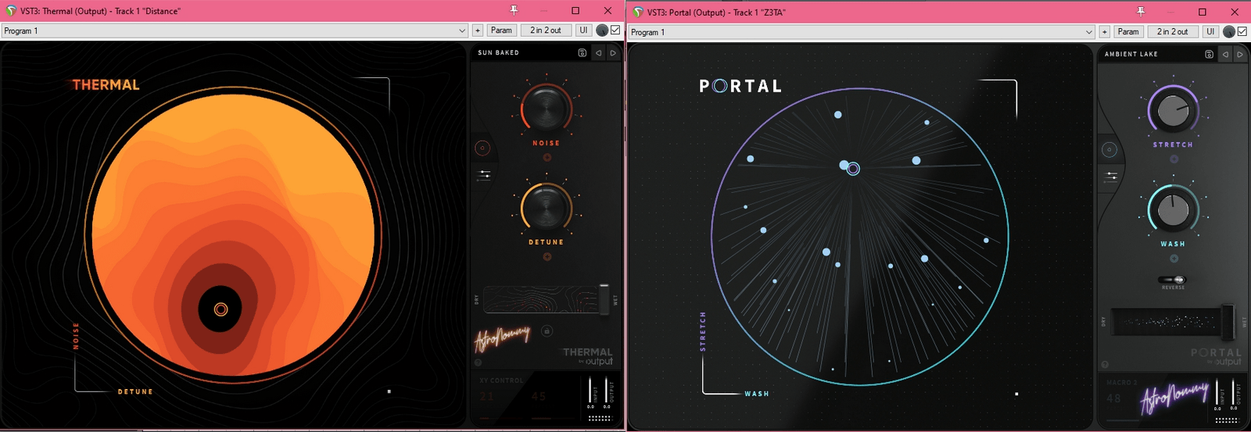Open advanced sliders view in Portal
The image size is (1251, 432).
[x=1111, y=177]
